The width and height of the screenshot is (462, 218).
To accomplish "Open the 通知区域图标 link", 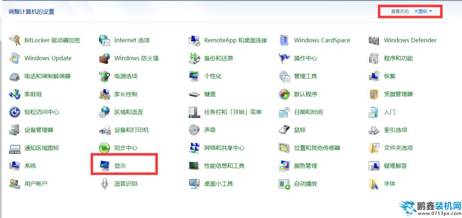I will point(41,148).
